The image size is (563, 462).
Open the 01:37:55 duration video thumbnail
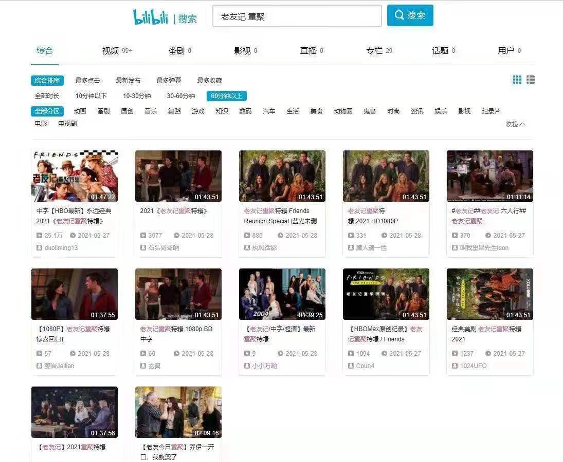(x=75, y=294)
